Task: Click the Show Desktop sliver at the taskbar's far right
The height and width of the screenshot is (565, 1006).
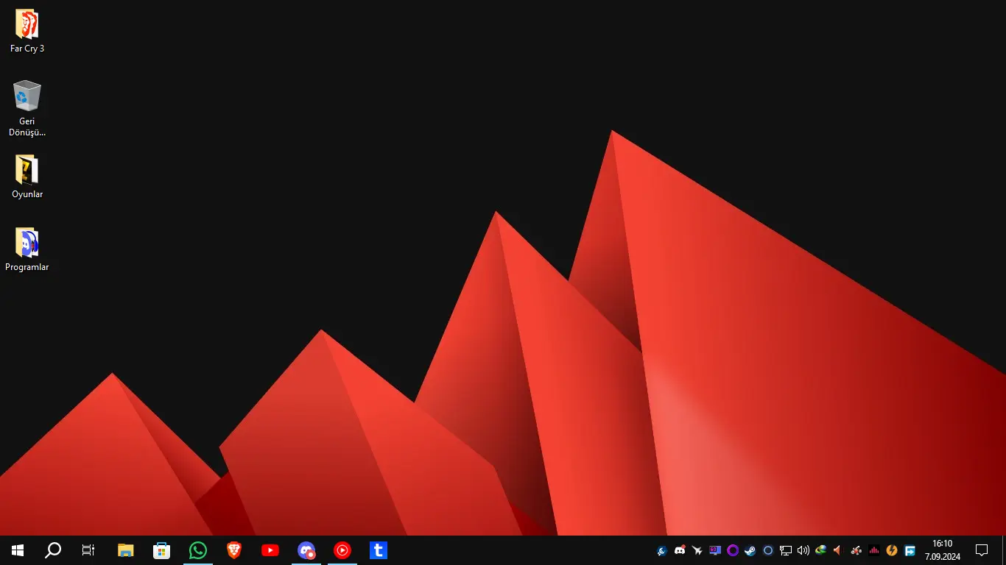Action: (x=1003, y=550)
